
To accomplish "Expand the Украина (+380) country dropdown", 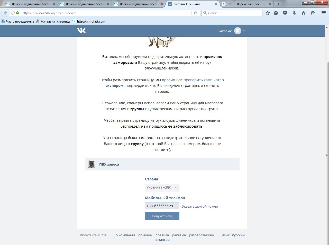I will 162,187.
